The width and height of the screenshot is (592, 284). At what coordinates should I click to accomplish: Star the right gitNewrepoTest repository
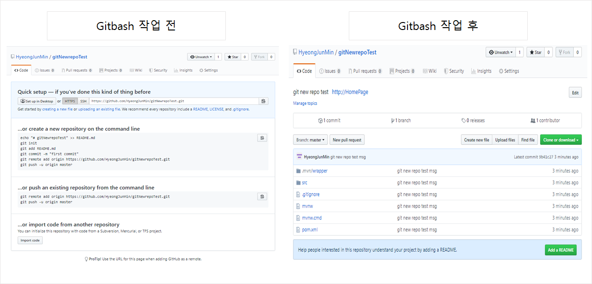point(535,52)
